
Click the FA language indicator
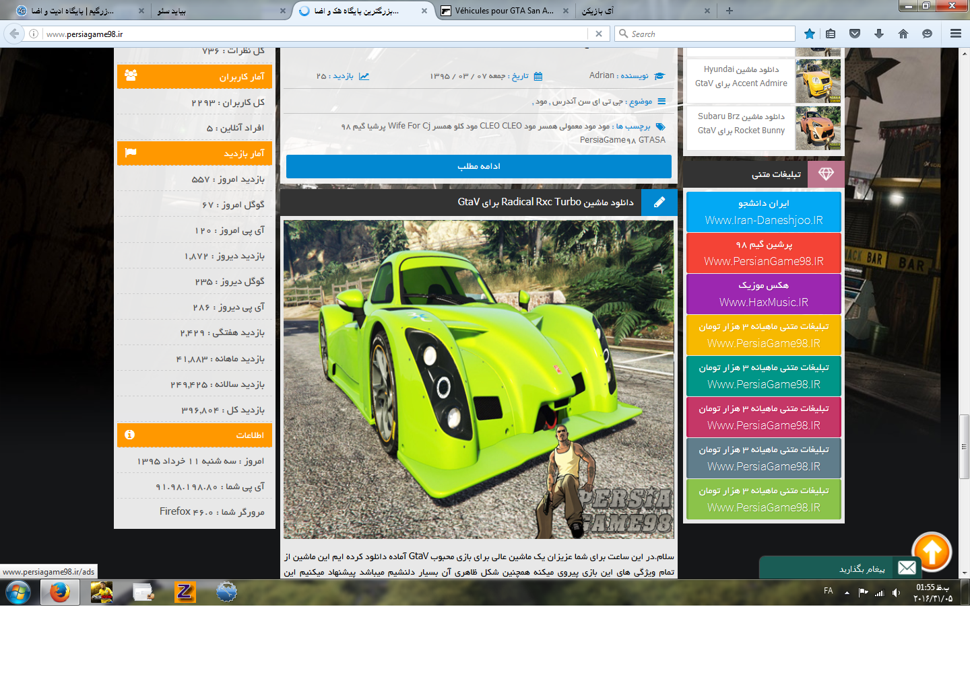click(829, 591)
